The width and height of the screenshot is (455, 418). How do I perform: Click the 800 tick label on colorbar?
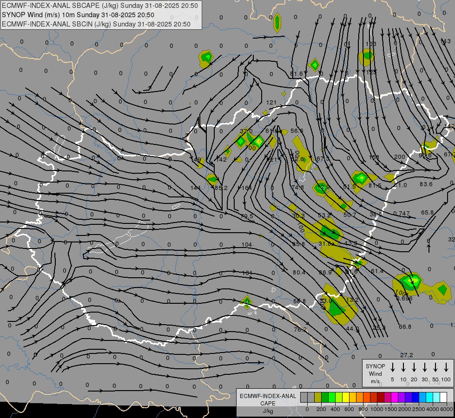[363, 409]
